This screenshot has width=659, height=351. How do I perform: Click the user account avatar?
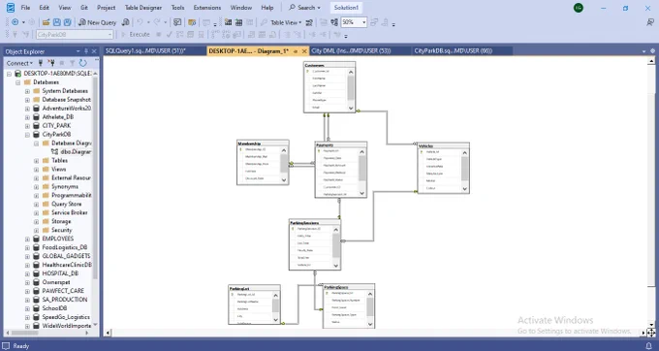point(579,8)
